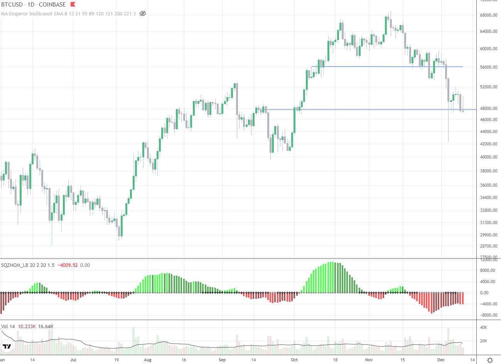Select the SQZMOM_LB 20 2 20 1.5 legend
This screenshot has height=364, width=501.
(x=28, y=265)
